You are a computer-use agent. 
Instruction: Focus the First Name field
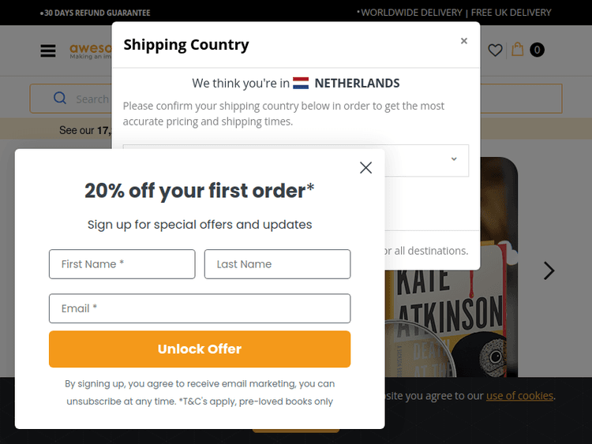click(122, 264)
